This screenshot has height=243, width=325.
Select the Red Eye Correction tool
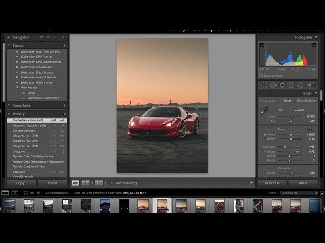click(x=282, y=85)
